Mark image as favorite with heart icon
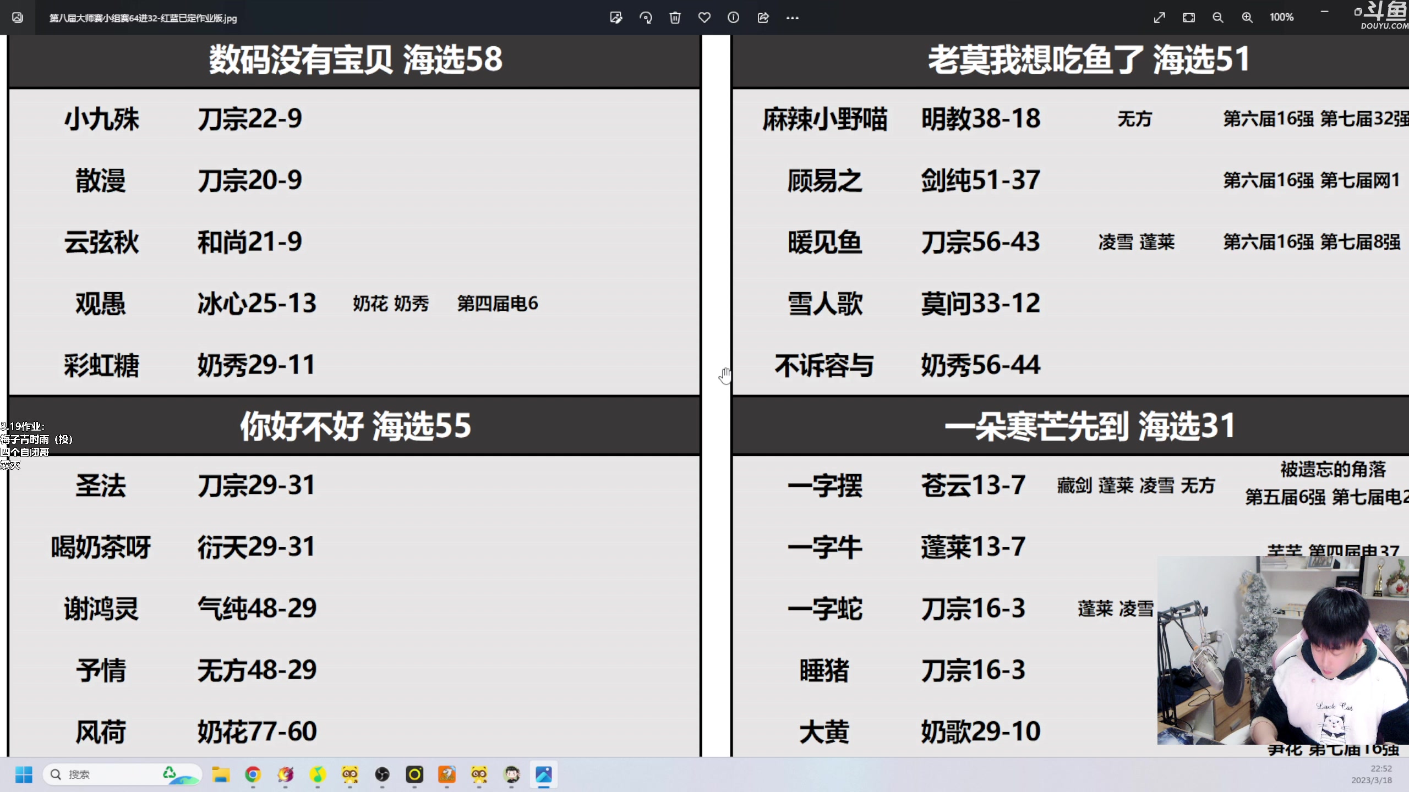The image size is (1409, 792). click(704, 18)
